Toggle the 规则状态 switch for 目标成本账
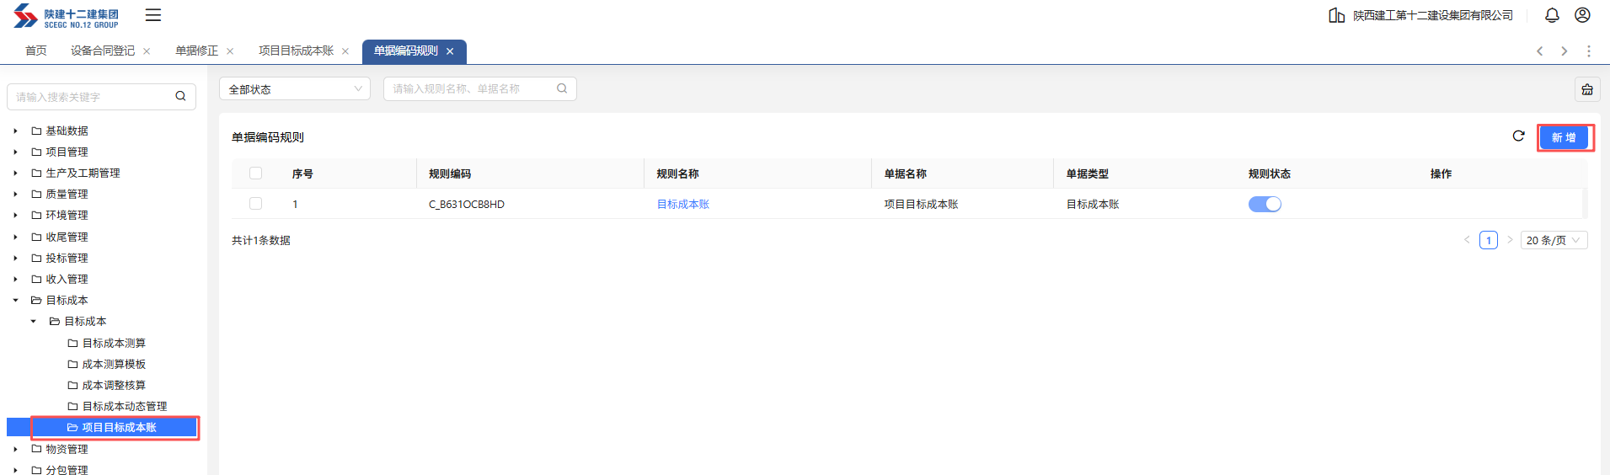Screen dimensions: 1610x475 pyautogui.click(x=1264, y=205)
